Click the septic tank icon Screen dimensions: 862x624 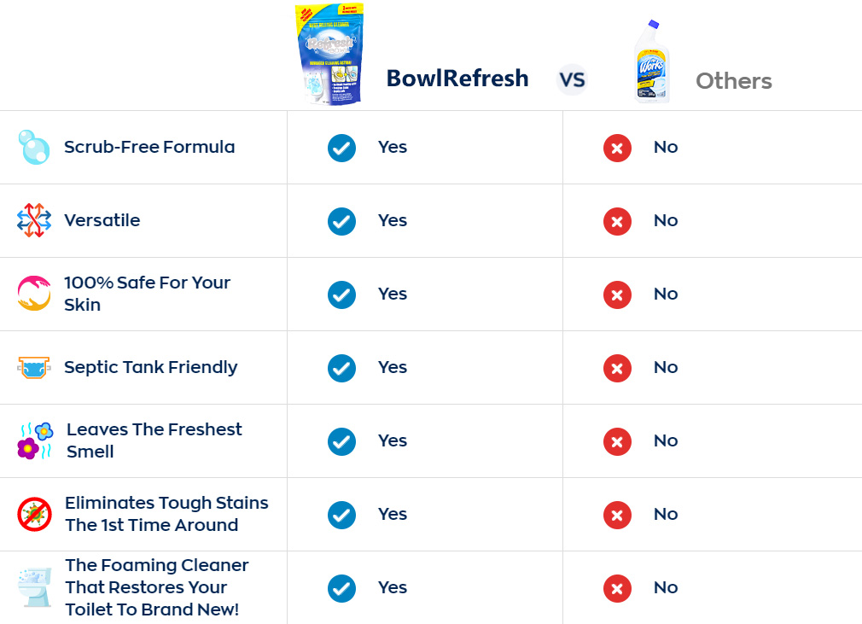click(34, 367)
